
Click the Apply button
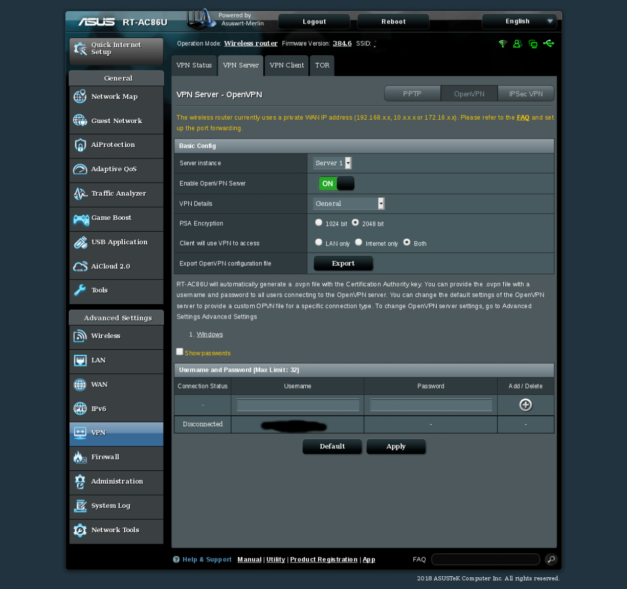coord(396,446)
